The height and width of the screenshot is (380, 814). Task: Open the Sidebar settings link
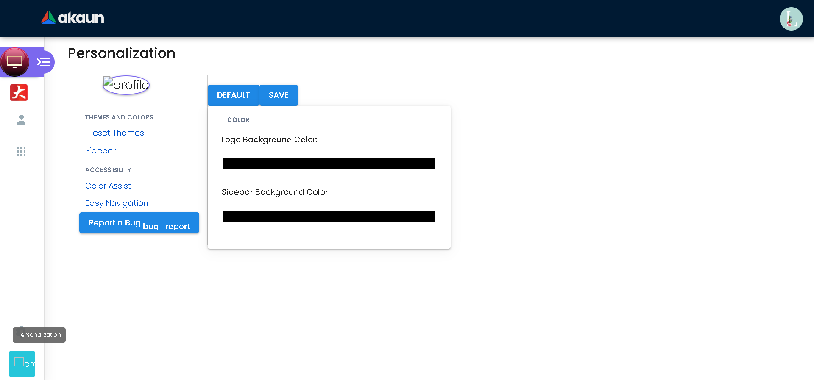[100, 151]
